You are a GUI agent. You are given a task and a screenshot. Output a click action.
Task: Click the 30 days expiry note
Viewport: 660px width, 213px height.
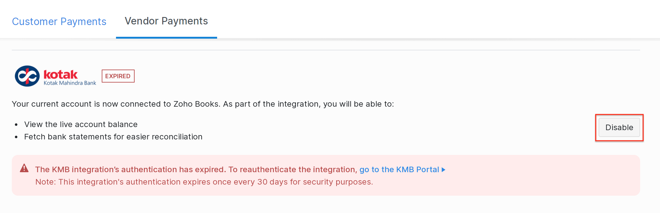pyautogui.click(x=204, y=182)
